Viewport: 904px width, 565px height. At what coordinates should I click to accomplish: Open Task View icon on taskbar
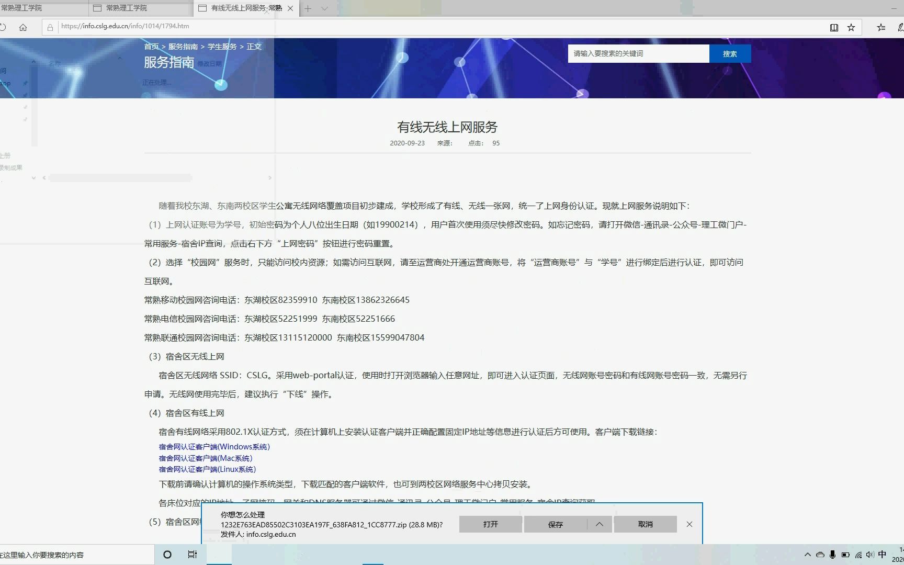point(193,555)
